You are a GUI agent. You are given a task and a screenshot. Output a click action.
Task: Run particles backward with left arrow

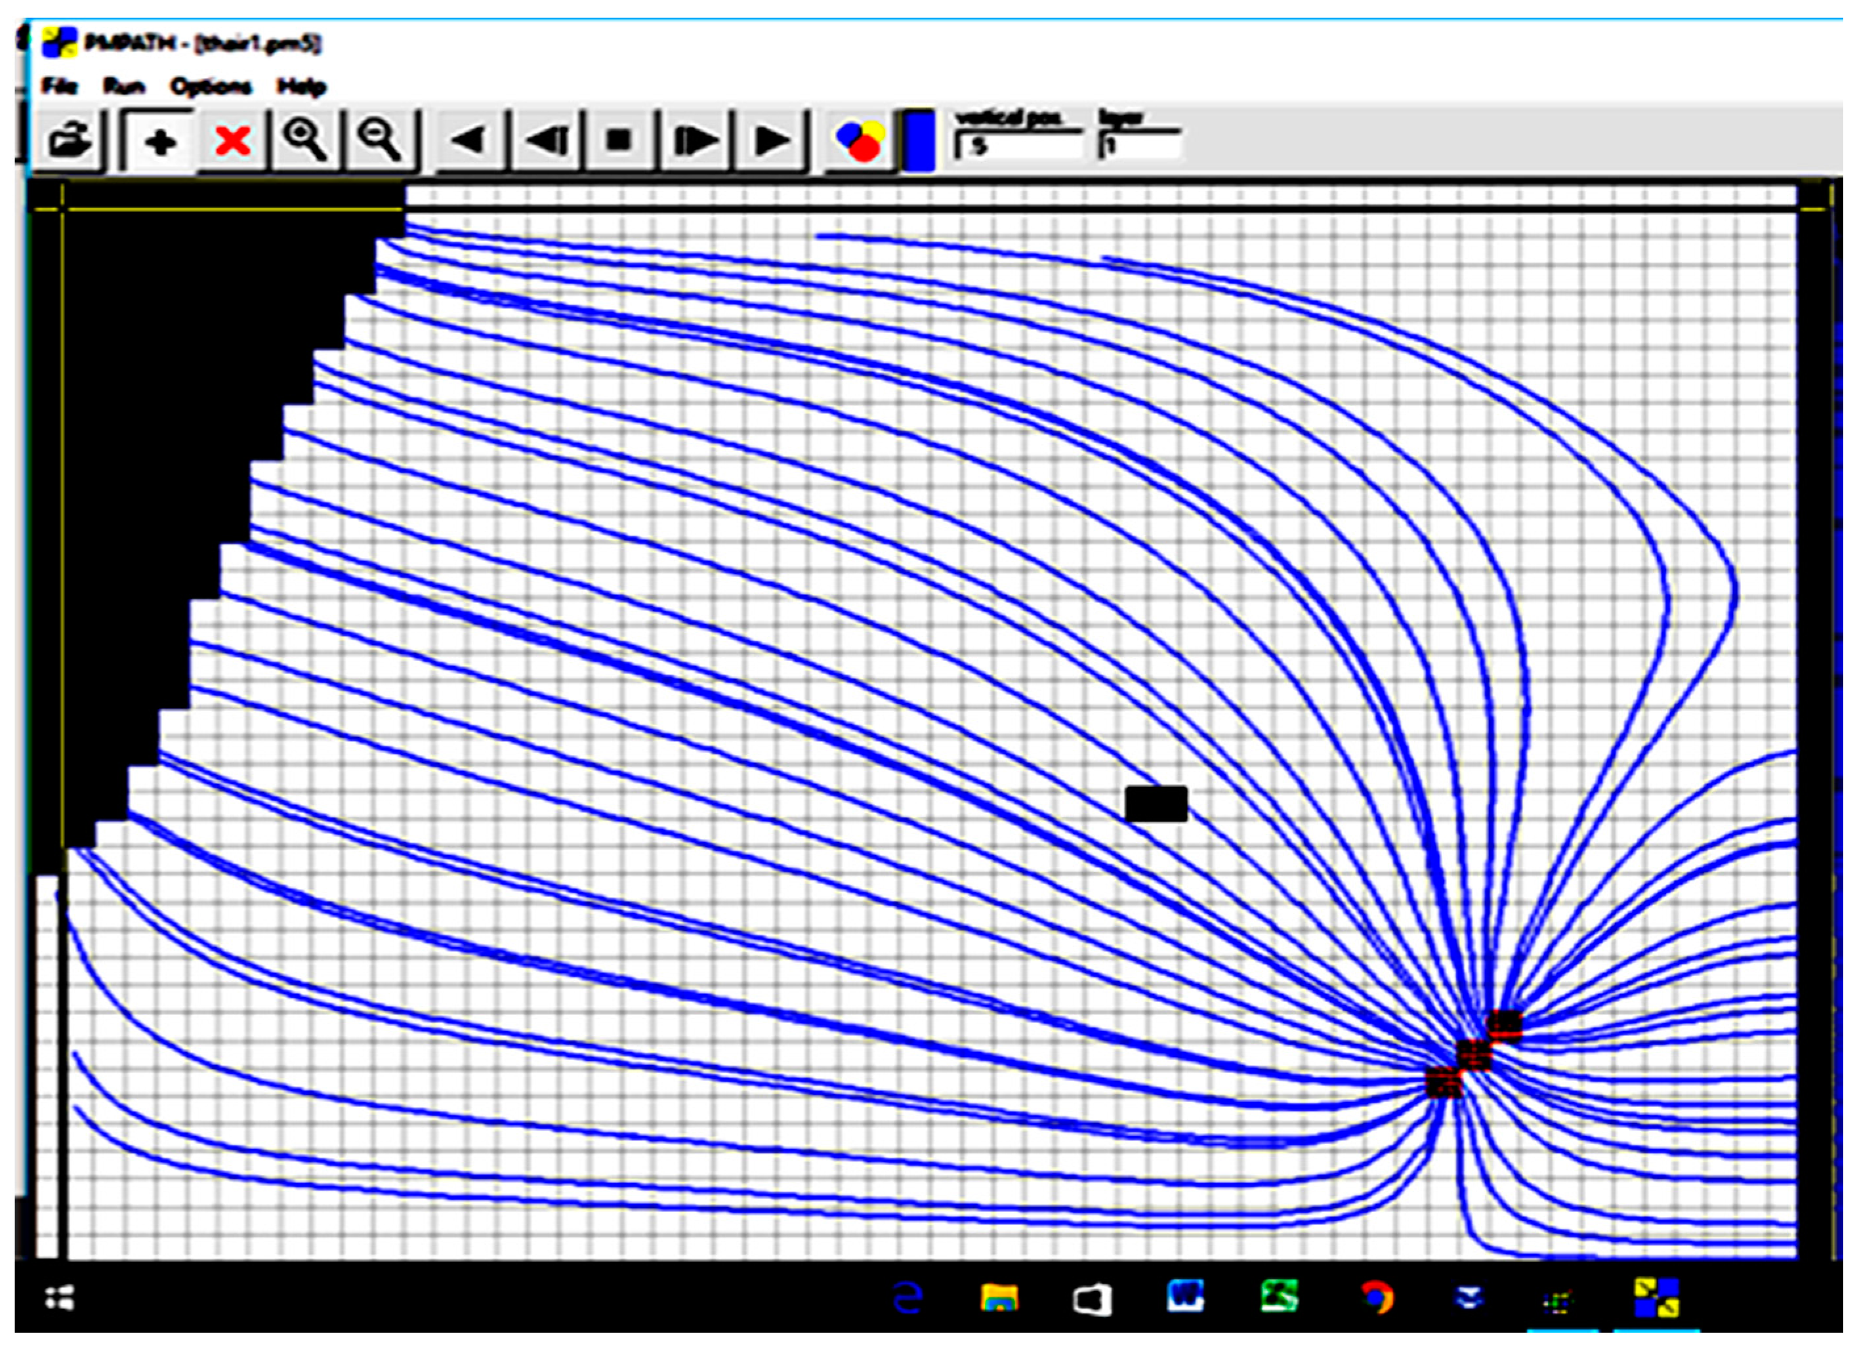(469, 141)
